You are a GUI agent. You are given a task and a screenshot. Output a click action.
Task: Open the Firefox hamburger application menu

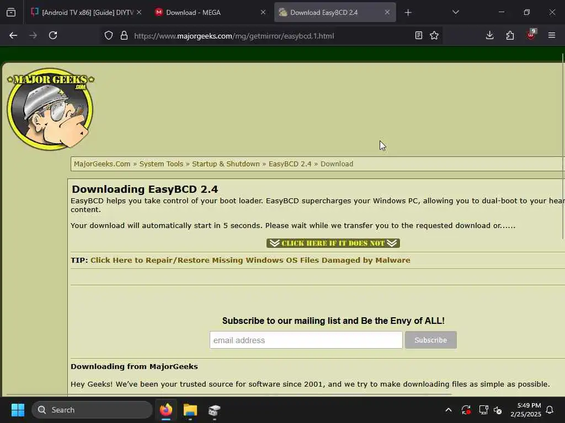(552, 35)
